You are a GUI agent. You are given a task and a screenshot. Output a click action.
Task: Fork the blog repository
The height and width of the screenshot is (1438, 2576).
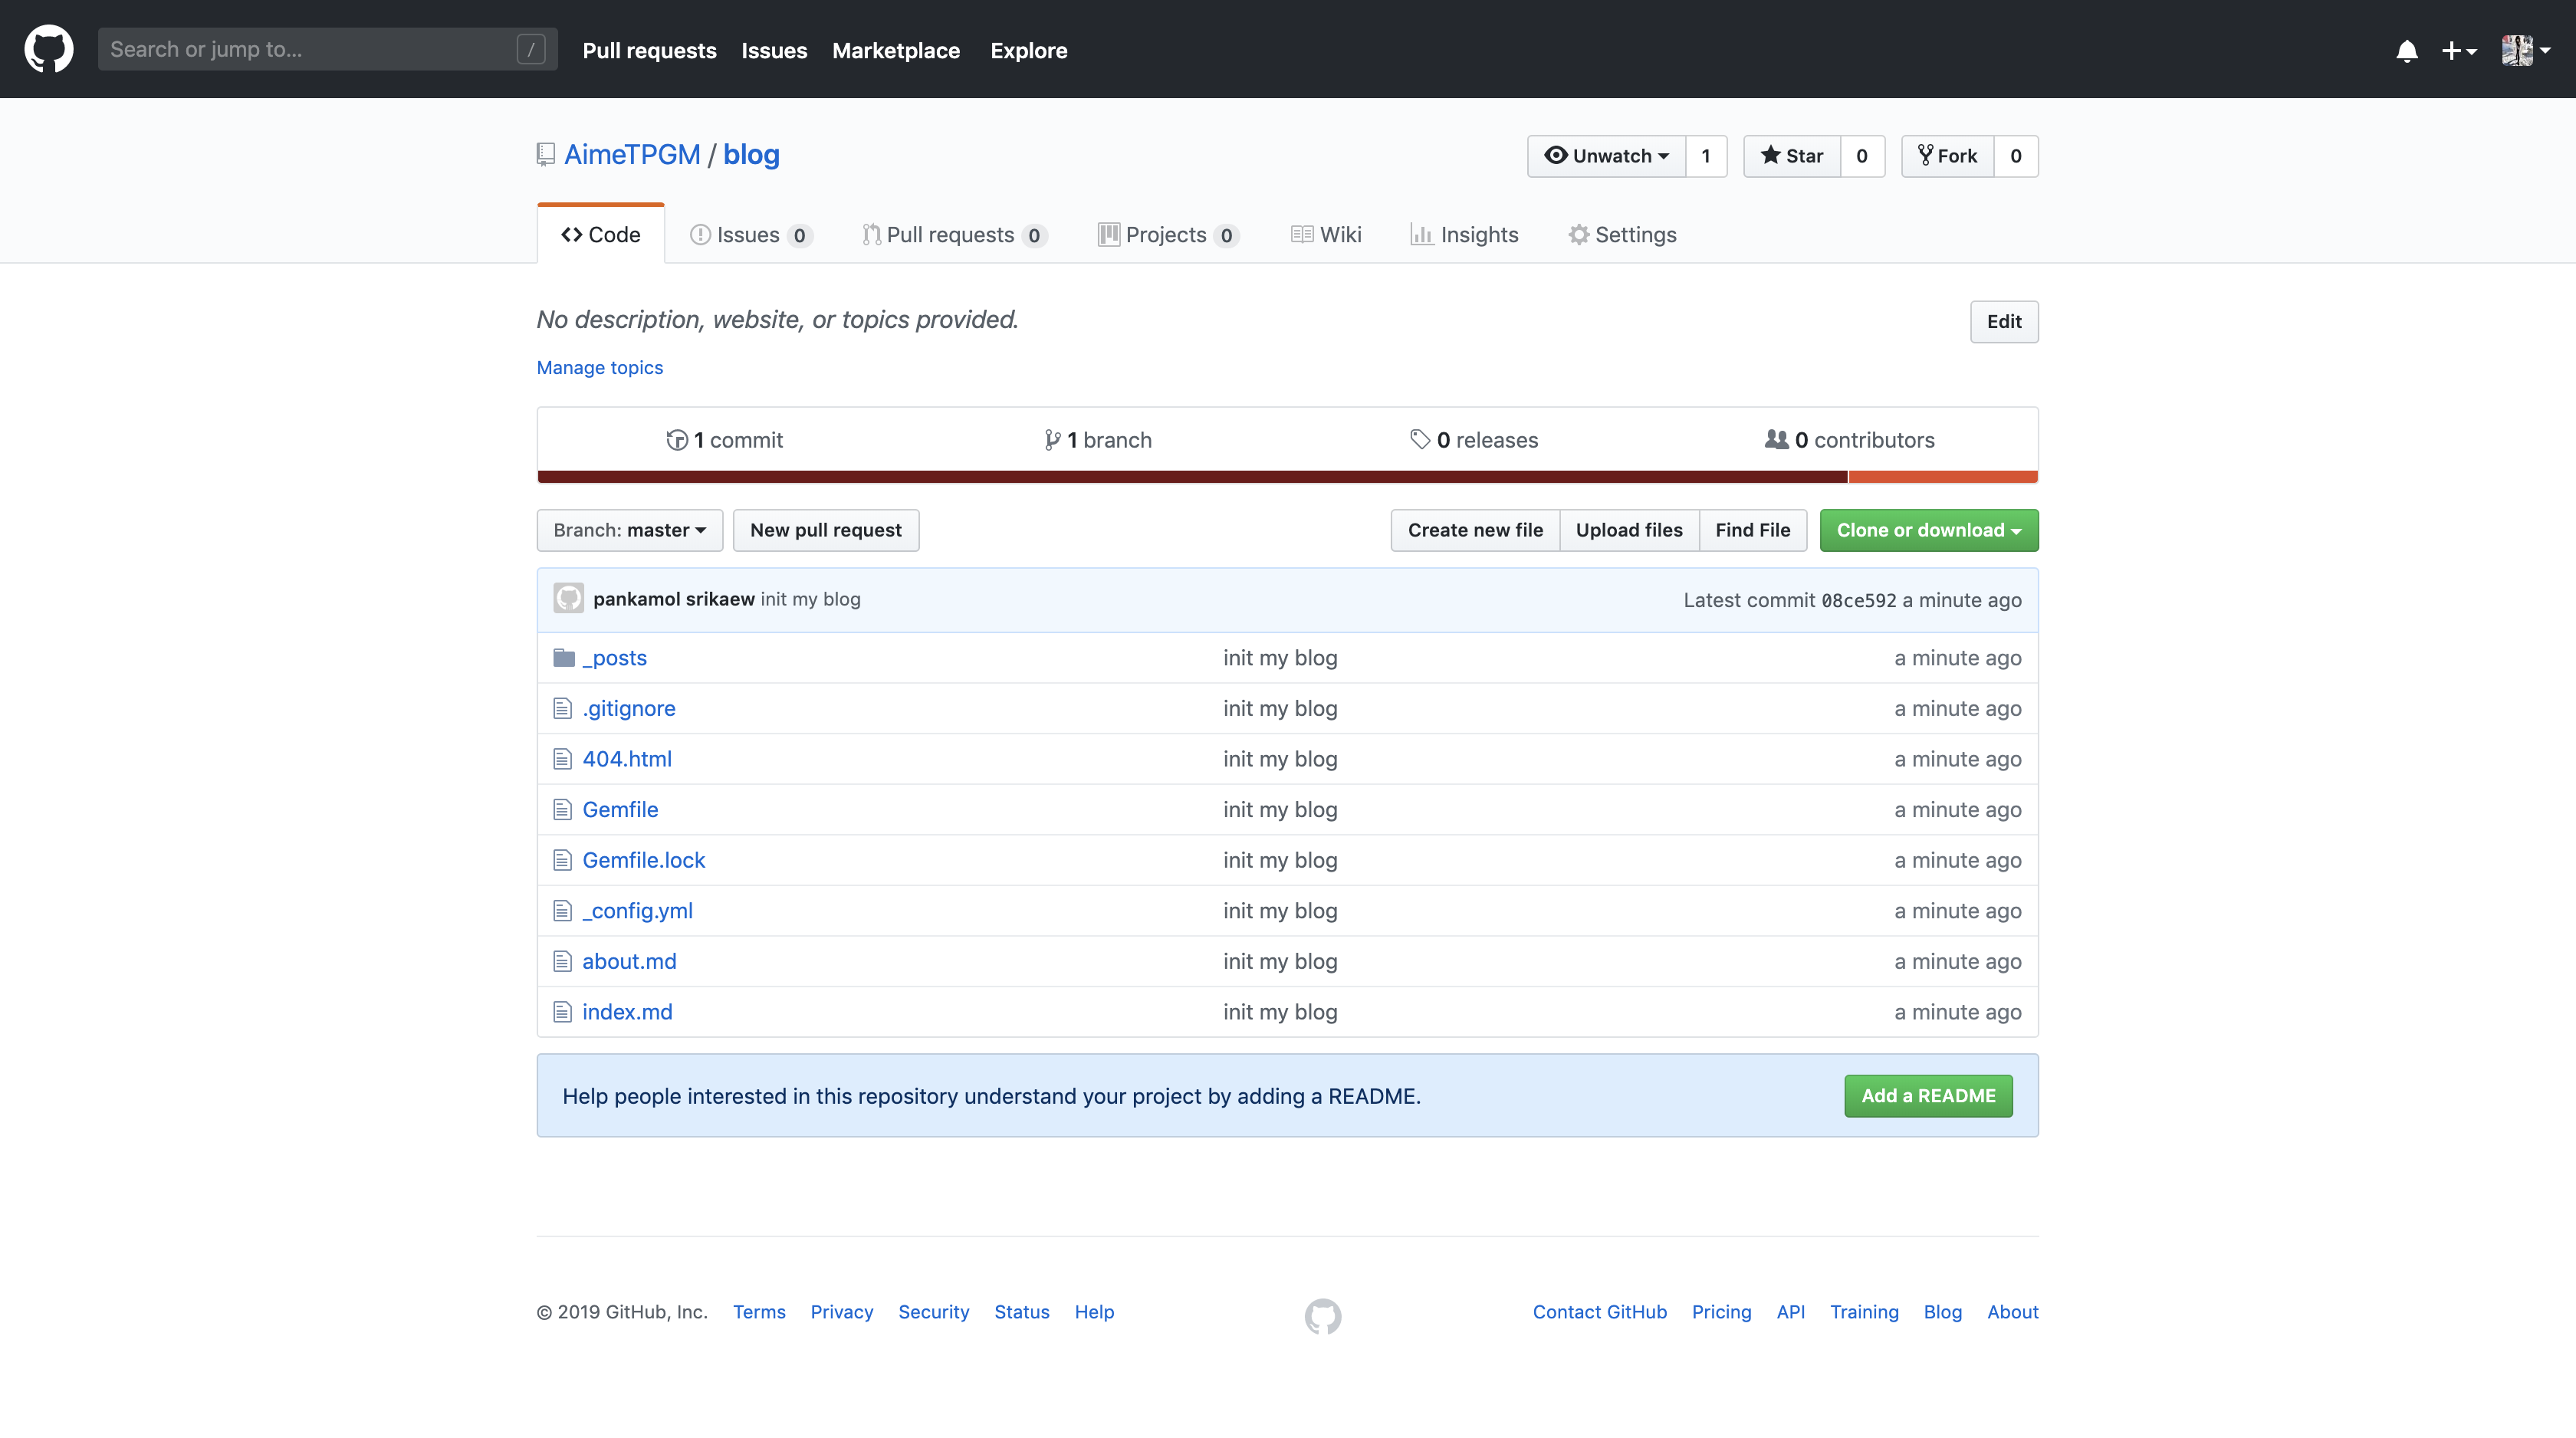point(1948,156)
